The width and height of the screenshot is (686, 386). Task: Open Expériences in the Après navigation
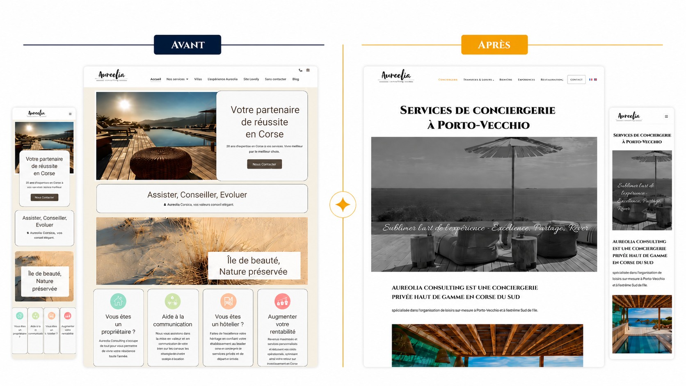click(526, 80)
